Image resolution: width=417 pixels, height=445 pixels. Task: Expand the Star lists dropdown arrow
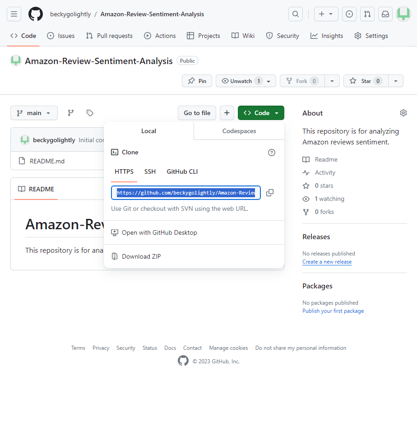pos(396,81)
